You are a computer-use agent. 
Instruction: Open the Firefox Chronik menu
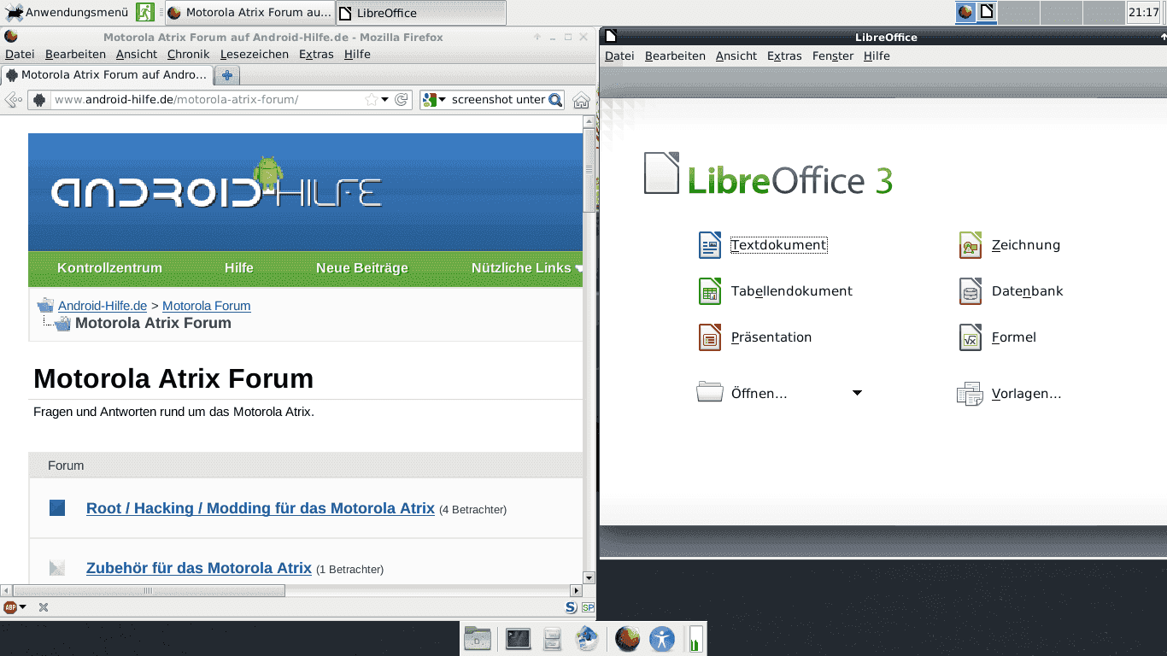coord(188,54)
